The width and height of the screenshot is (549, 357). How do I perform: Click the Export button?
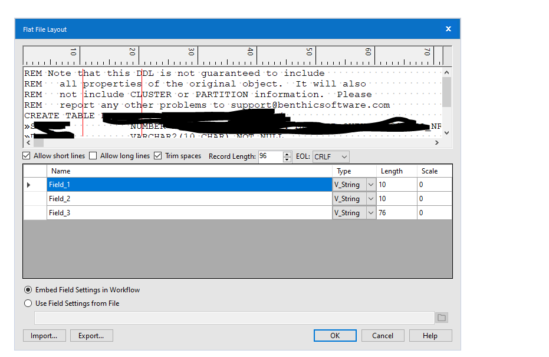(91, 335)
